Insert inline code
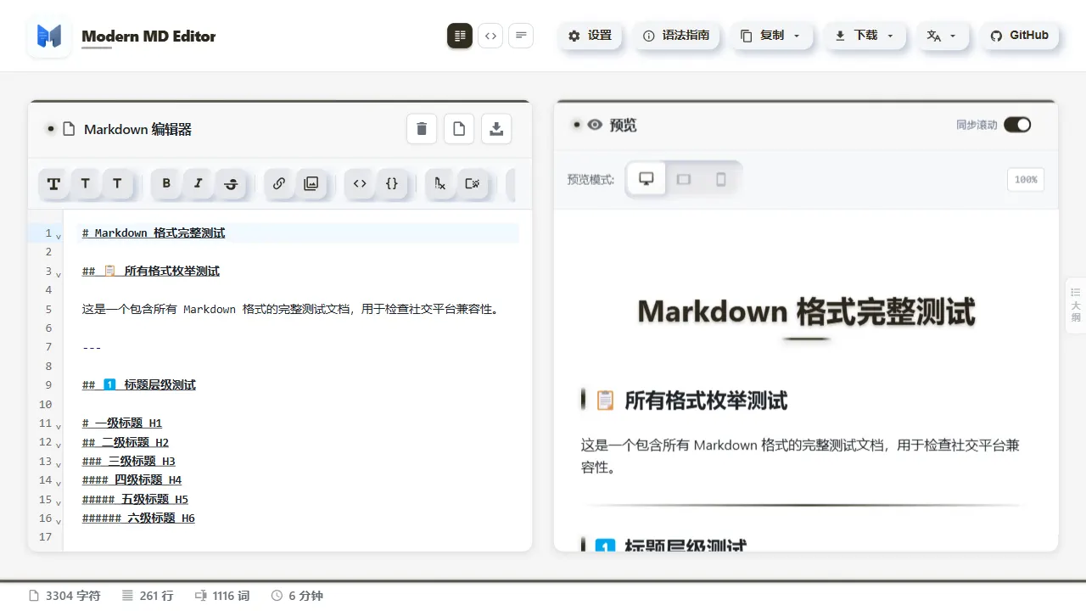Image resolution: width=1086 pixels, height=611 pixels. 360,183
